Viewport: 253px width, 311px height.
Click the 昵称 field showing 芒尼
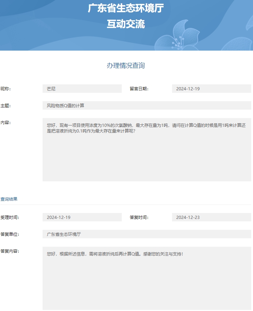click(82, 89)
